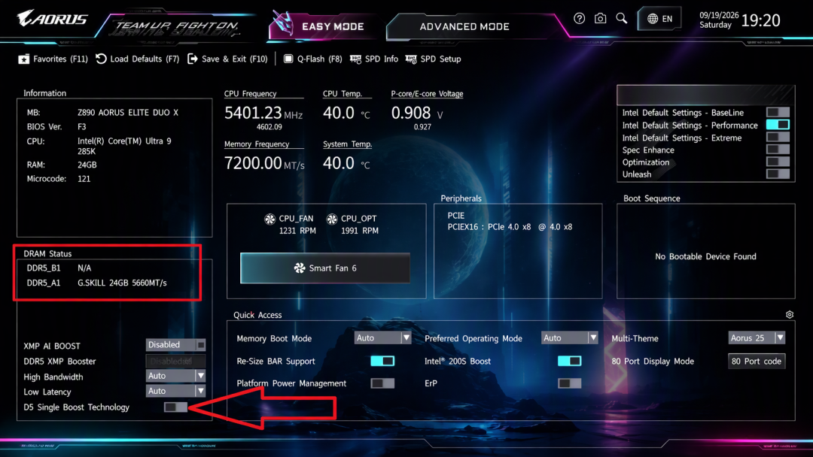Toggle Re-Size BAR Support

coord(382,362)
